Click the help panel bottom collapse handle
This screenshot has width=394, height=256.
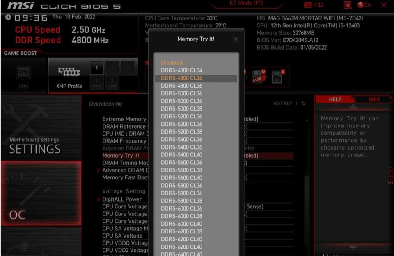tap(353, 247)
